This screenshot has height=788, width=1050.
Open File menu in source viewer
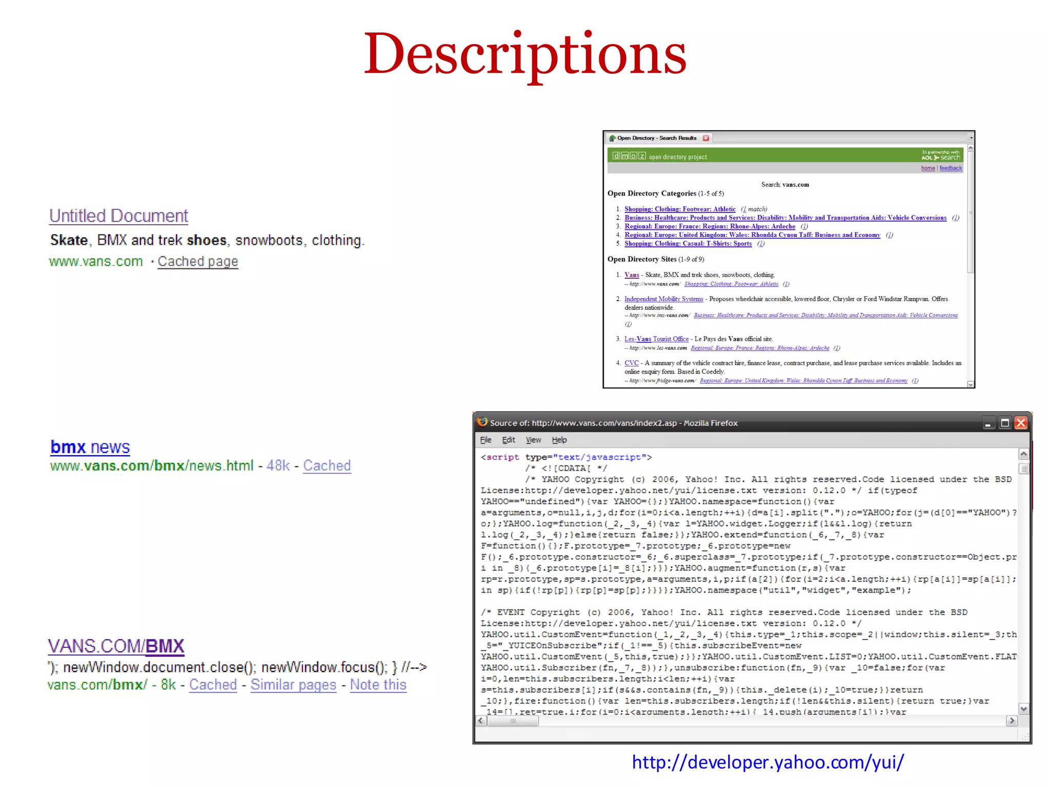[486, 440]
